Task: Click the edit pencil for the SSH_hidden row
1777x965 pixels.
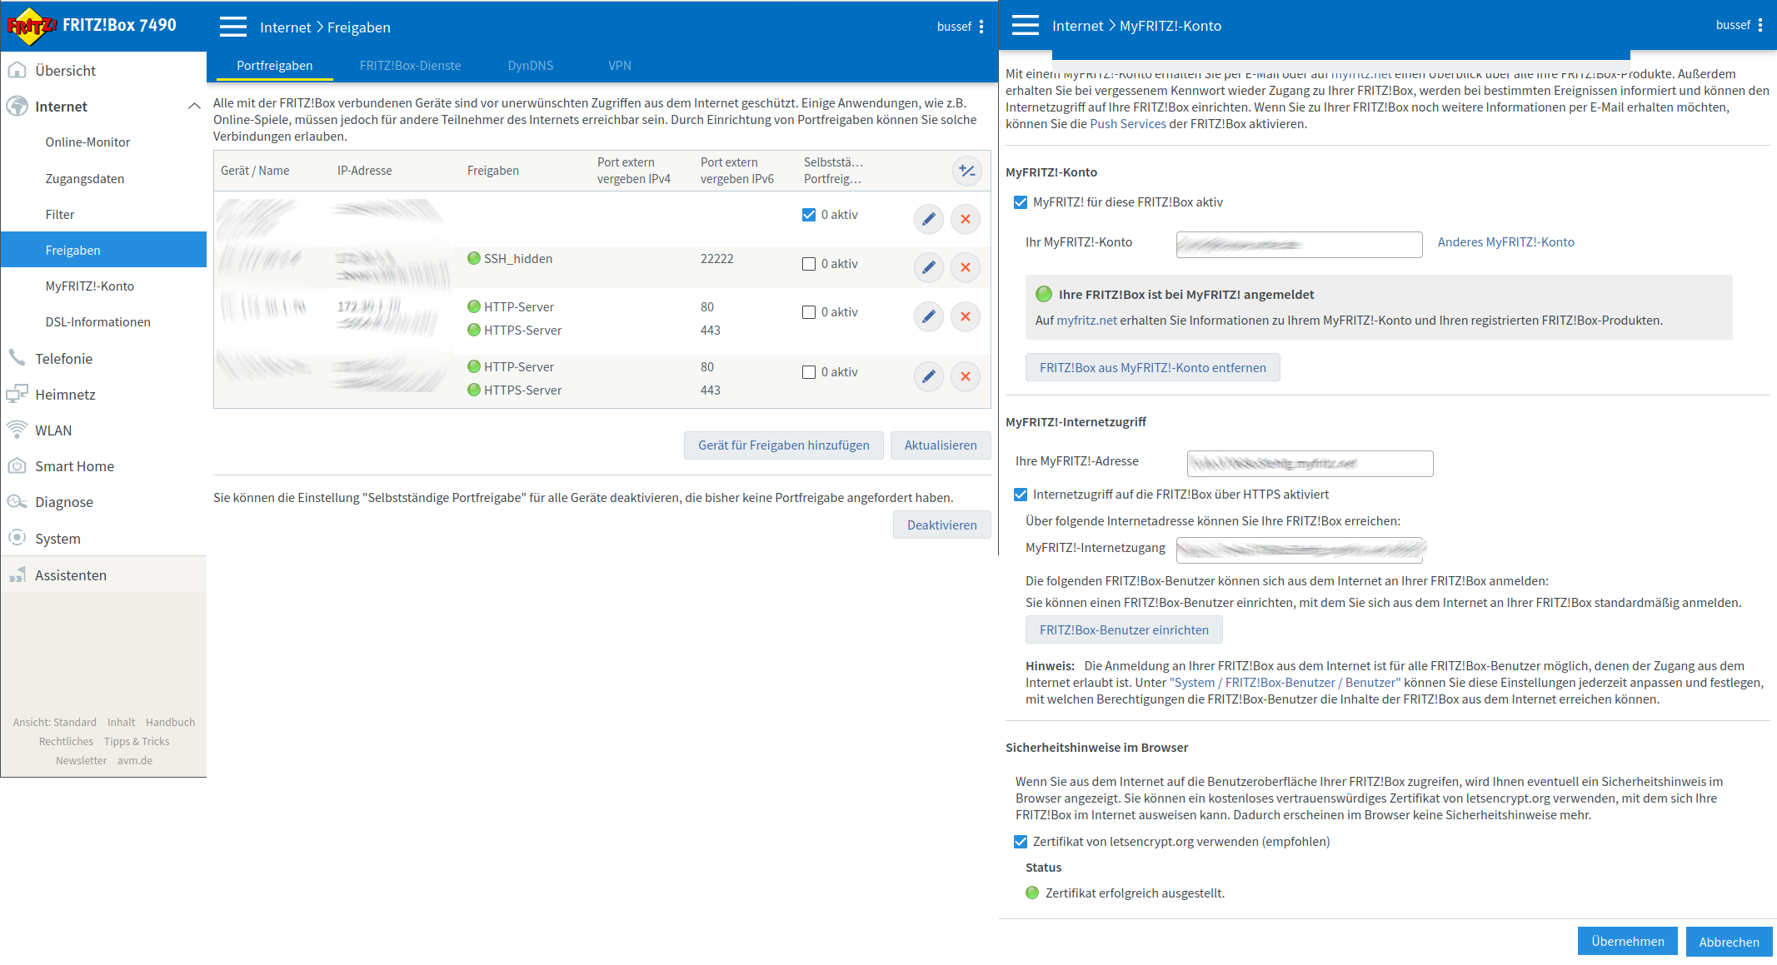Action: (x=928, y=267)
